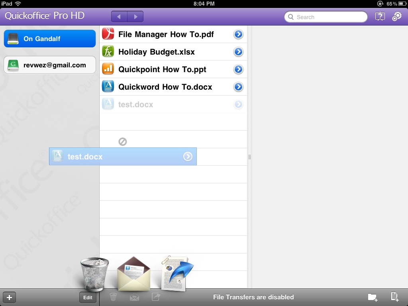The image size is (408, 306).
Task: Navigate back with the left arrow button
Action: point(119,17)
